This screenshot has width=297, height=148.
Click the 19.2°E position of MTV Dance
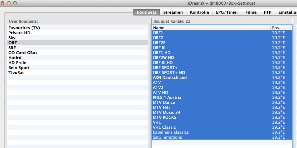pyautogui.click(x=278, y=102)
